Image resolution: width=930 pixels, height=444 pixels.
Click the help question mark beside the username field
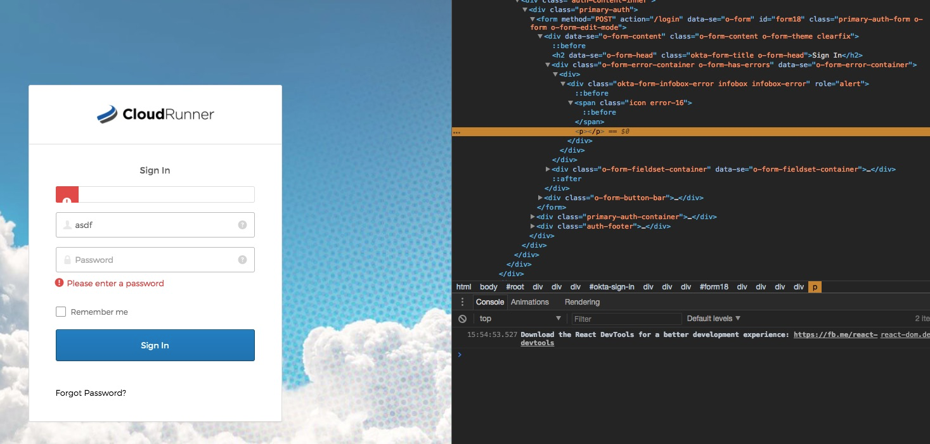click(x=243, y=225)
